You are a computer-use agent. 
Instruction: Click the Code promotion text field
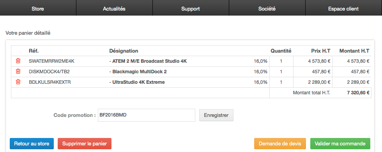tap(147, 115)
